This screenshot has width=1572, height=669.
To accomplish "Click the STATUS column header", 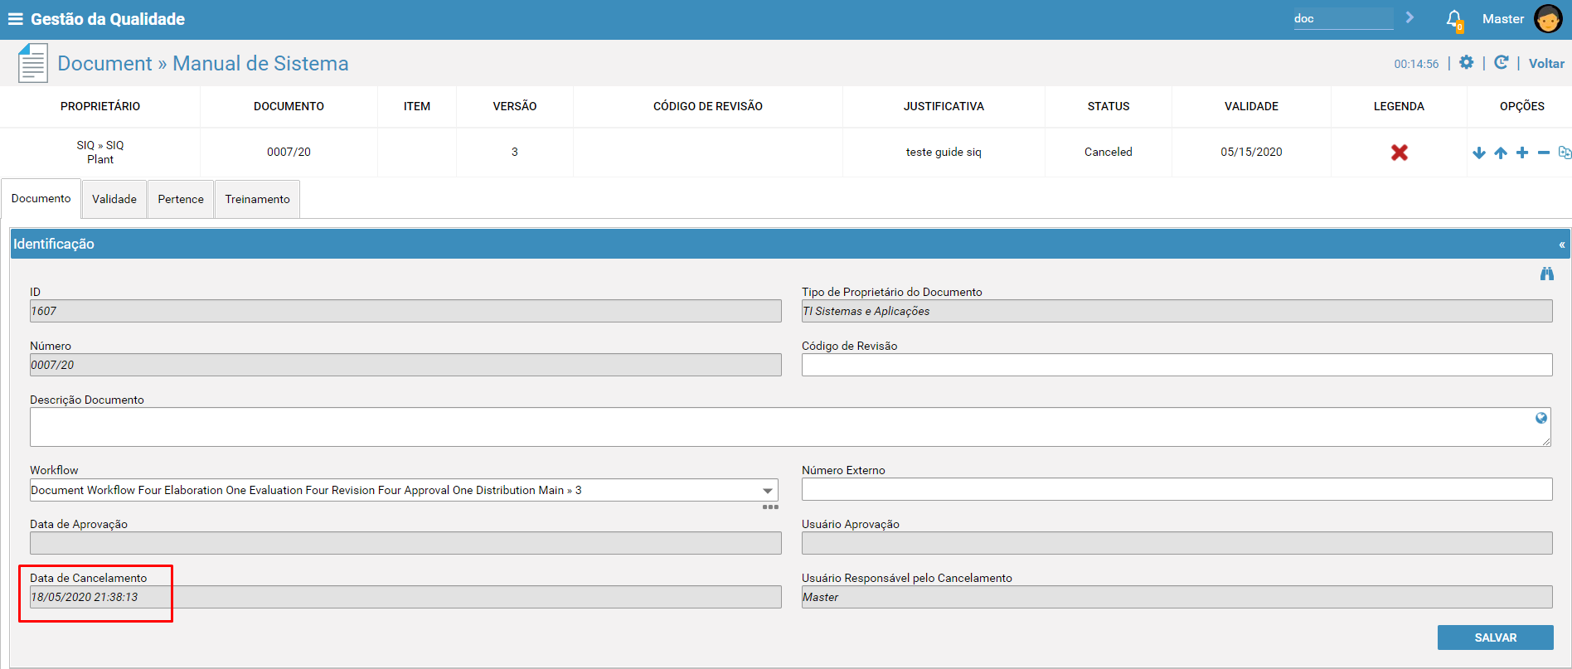I will [x=1109, y=106].
